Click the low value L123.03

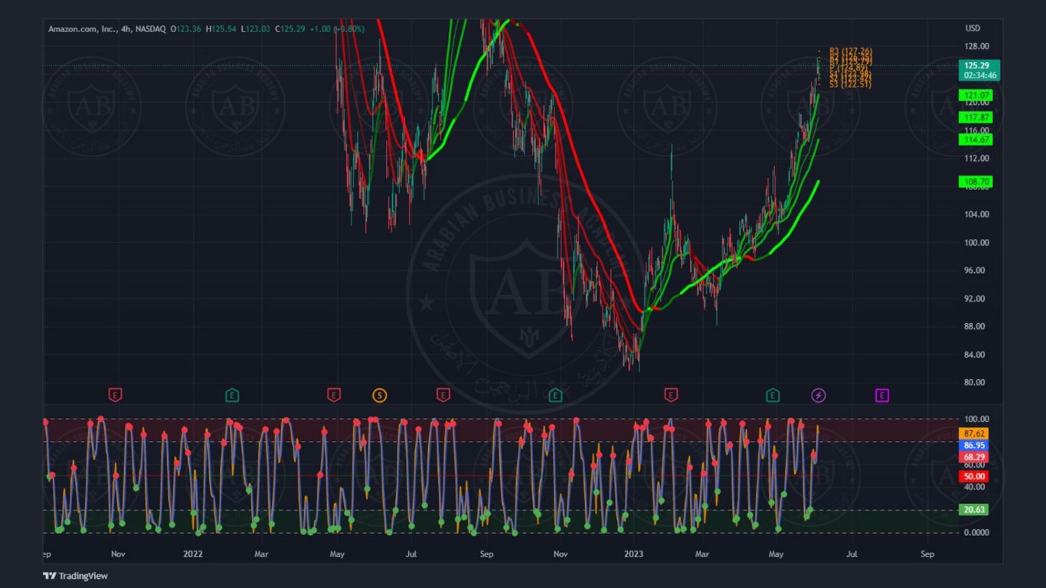coord(255,29)
